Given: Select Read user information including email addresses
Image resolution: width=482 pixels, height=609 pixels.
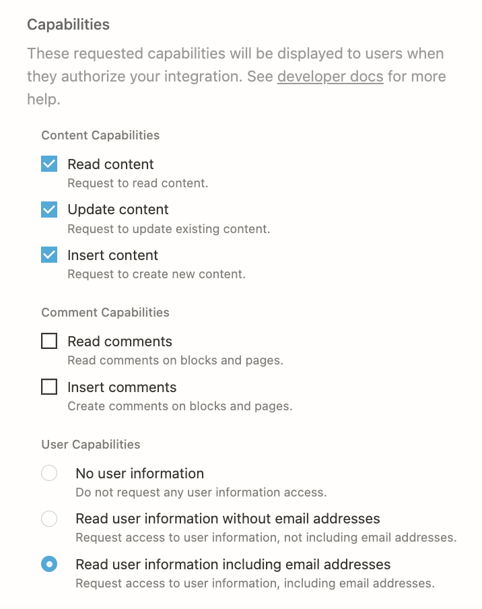Looking at the screenshot, I should pyautogui.click(x=48, y=564).
